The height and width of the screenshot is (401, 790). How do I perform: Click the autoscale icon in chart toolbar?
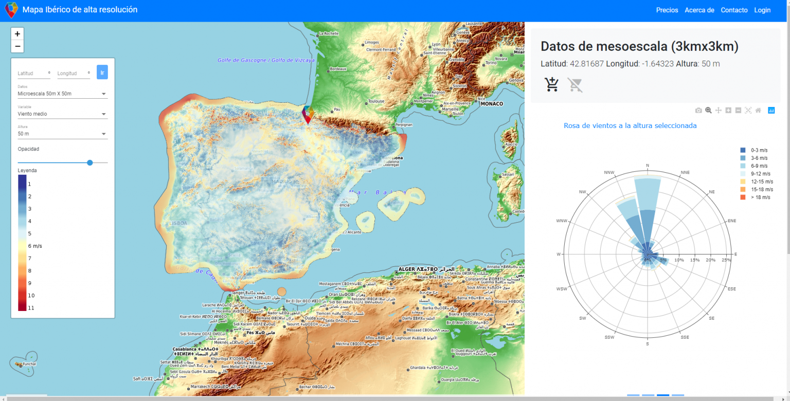tap(748, 111)
